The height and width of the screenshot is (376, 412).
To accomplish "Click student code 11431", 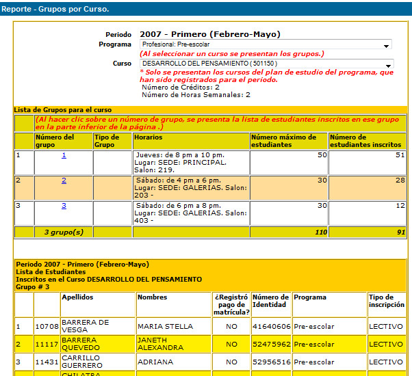I will point(47,362).
